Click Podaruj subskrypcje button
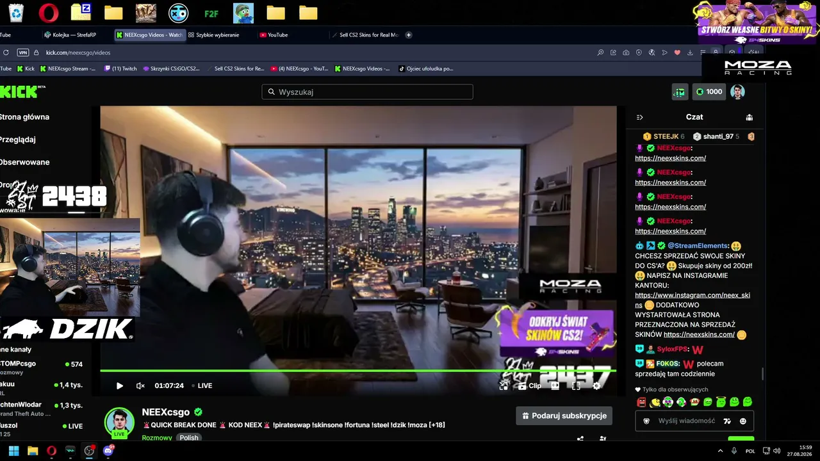820x461 pixels. 564,416
